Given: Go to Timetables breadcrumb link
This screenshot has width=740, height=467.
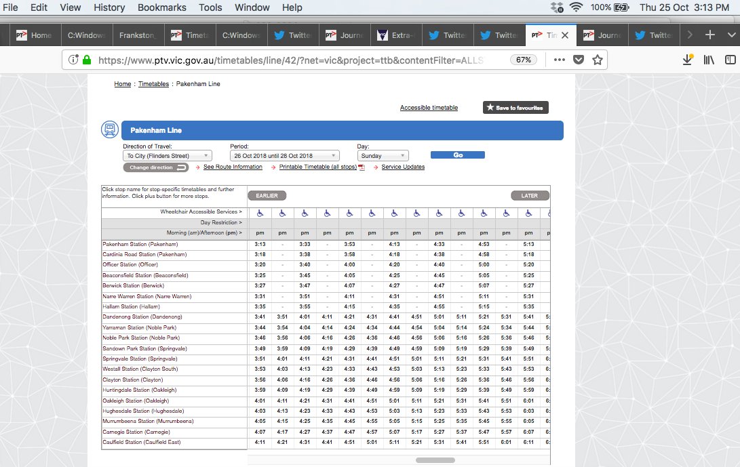Looking at the screenshot, I should pyautogui.click(x=153, y=84).
